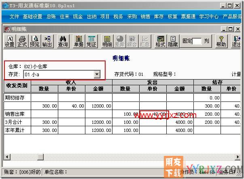Screen dimensions: 244x179
Task: Select the 期初结存 row label
Action: [15, 98]
